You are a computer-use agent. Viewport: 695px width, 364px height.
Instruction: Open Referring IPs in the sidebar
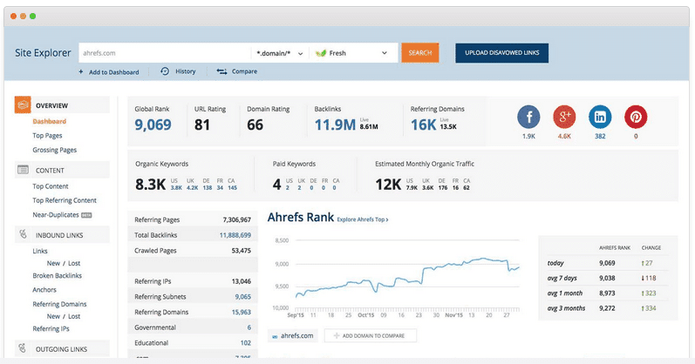point(51,329)
